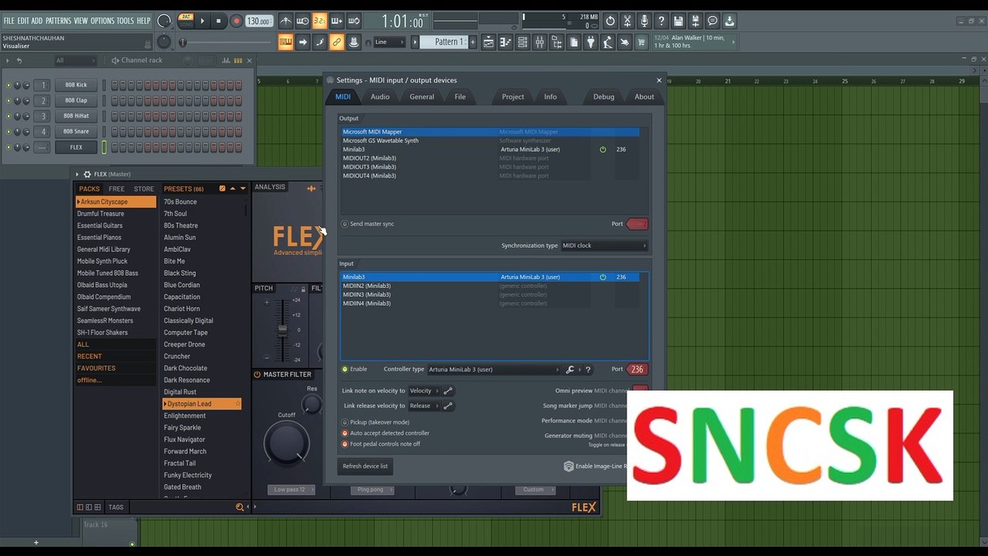The width and height of the screenshot is (988, 556).
Task: Click the tempo 130.000 field
Action: [x=259, y=22]
